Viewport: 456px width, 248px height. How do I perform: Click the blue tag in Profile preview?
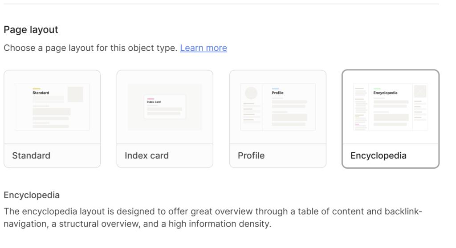276,89
